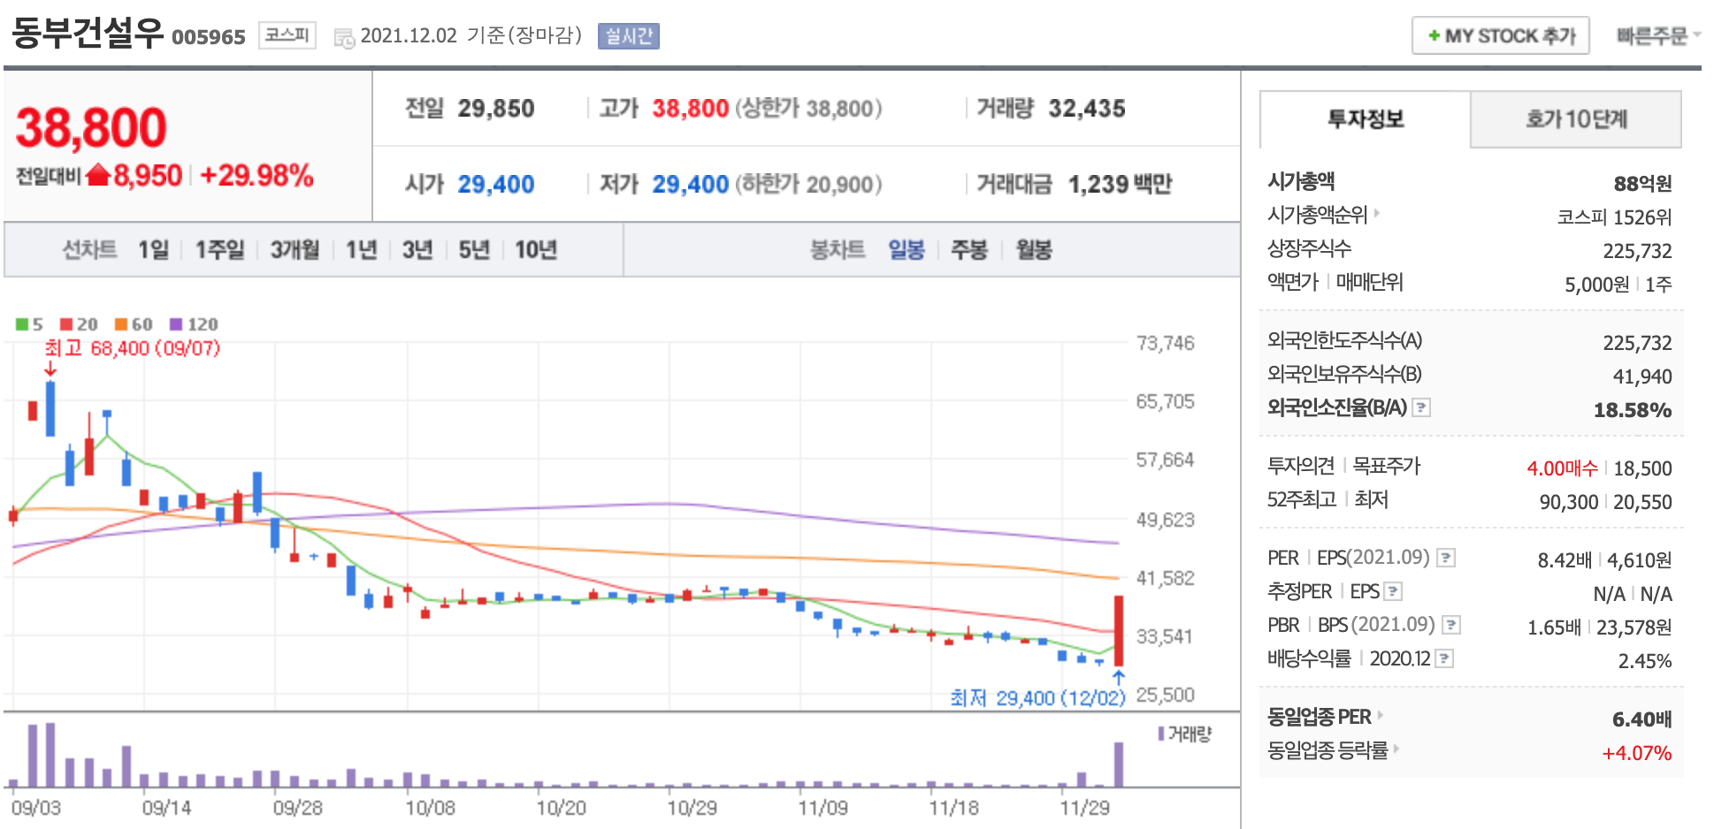Select the 일봉 daily candle chart
1714x829 pixels.
click(907, 250)
